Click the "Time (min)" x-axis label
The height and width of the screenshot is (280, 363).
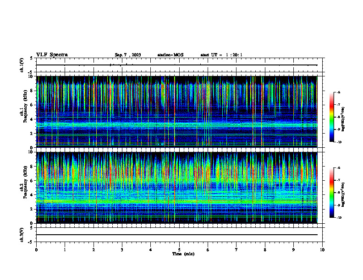coord(183,254)
